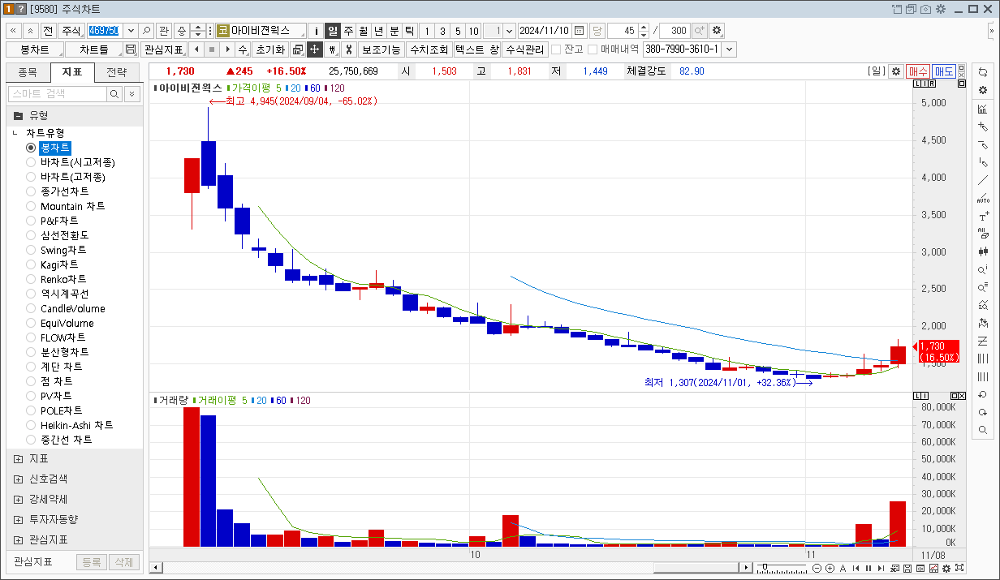Expand the 관심지표 tree section
The height and width of the screenshot is (580, 1000).
coord(18,540)
